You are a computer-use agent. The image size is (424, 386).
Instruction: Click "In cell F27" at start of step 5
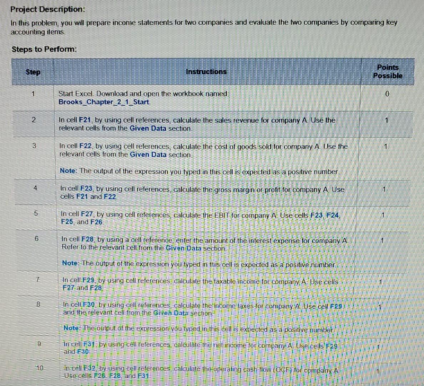77,214
